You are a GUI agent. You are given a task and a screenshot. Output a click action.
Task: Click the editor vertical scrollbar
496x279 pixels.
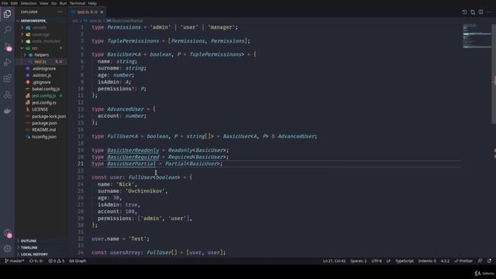coord(494,74)
